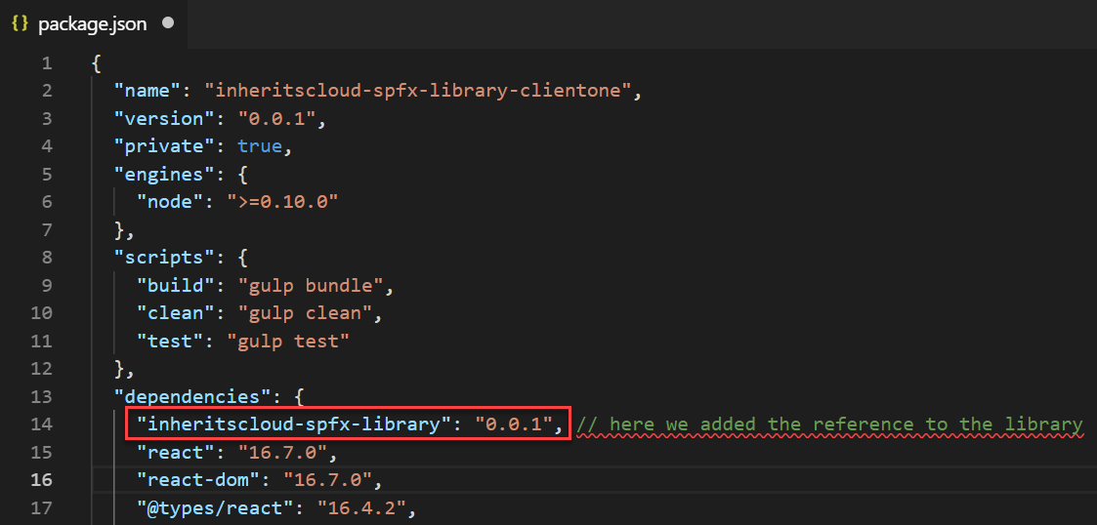Click the green comment with red squiggle
The height and width of the screenshot is (525, 1097).
[x=829, y=424]
